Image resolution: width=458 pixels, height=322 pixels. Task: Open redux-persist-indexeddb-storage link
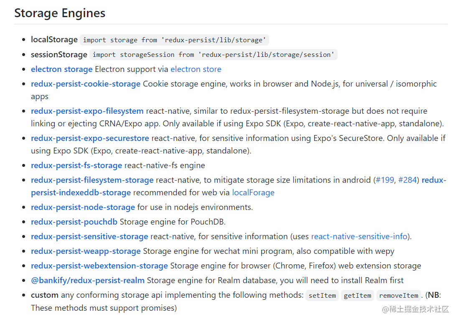coord(81,192)
